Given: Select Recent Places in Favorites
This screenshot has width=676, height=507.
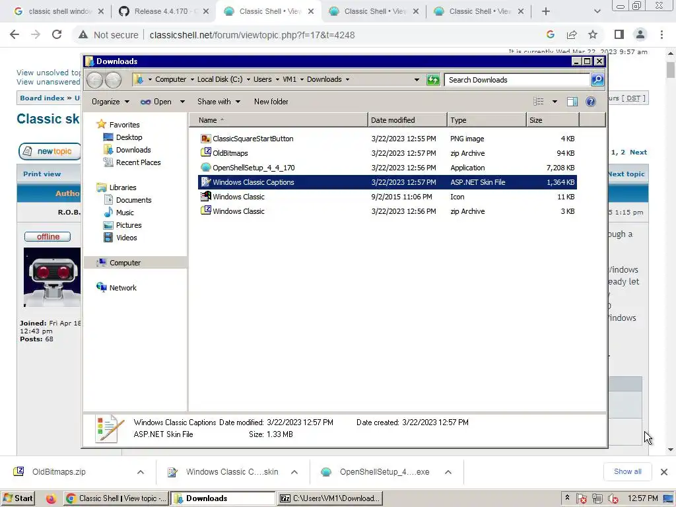Looking at the screenshot, I should [138, 162].
